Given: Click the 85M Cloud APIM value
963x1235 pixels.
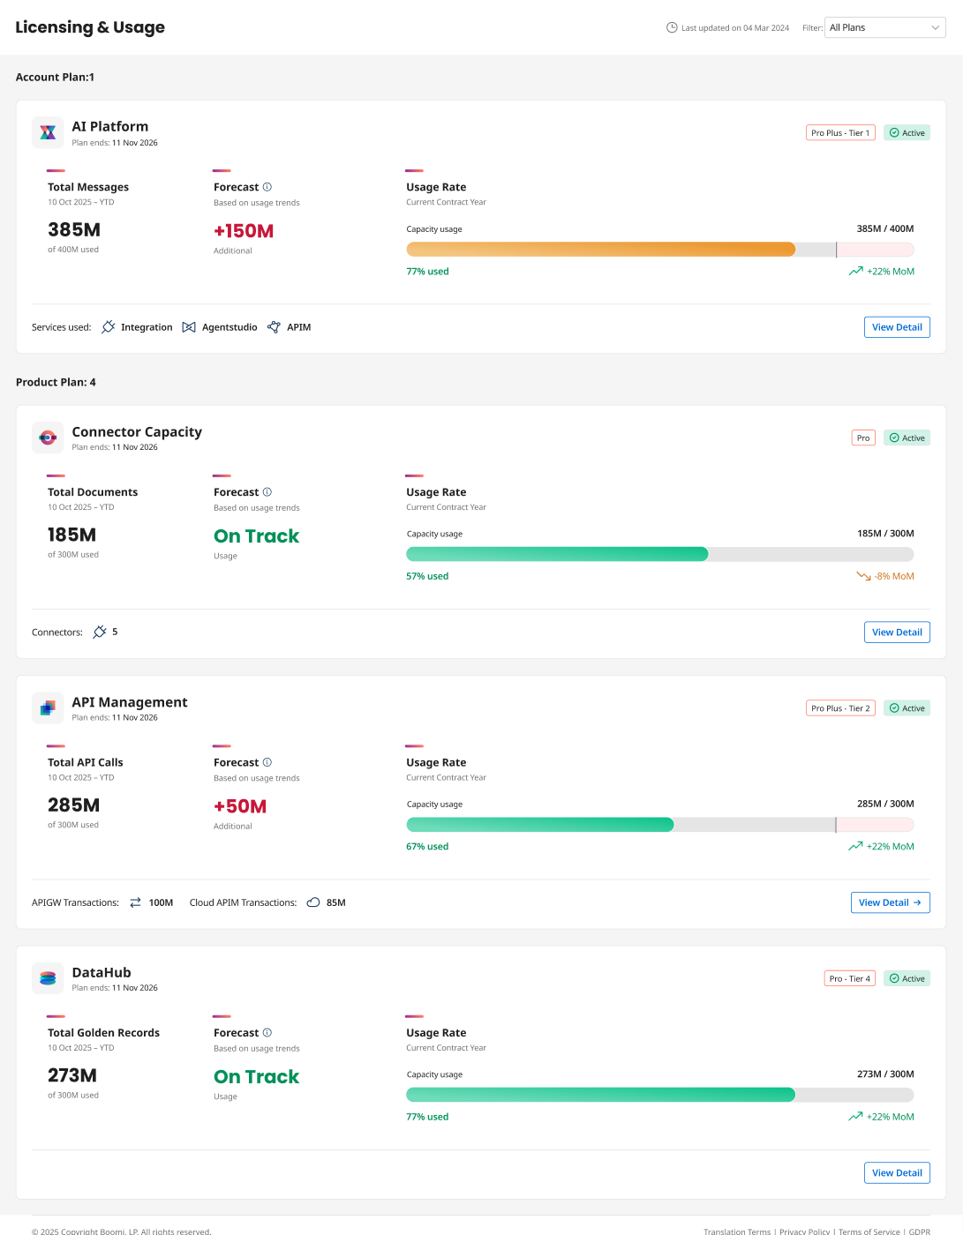Looking at the screenshot, I should (336, 902).
